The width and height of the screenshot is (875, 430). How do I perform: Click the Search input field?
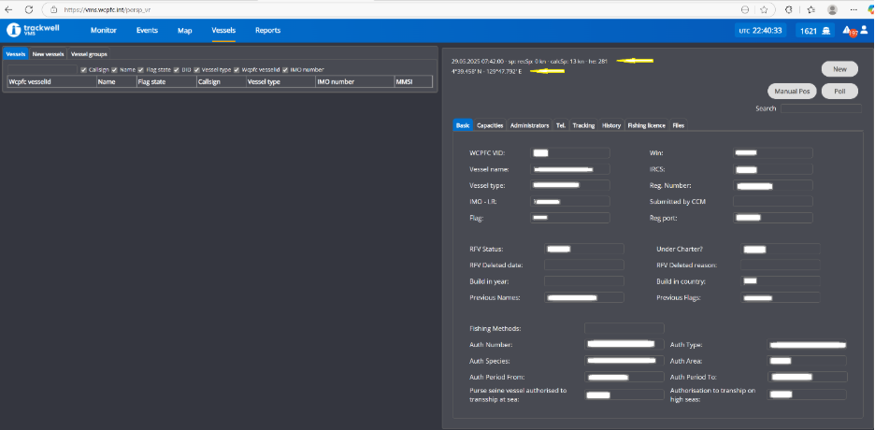821,108
